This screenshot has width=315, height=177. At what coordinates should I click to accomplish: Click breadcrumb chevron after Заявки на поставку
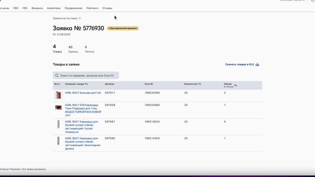point(80,18)
